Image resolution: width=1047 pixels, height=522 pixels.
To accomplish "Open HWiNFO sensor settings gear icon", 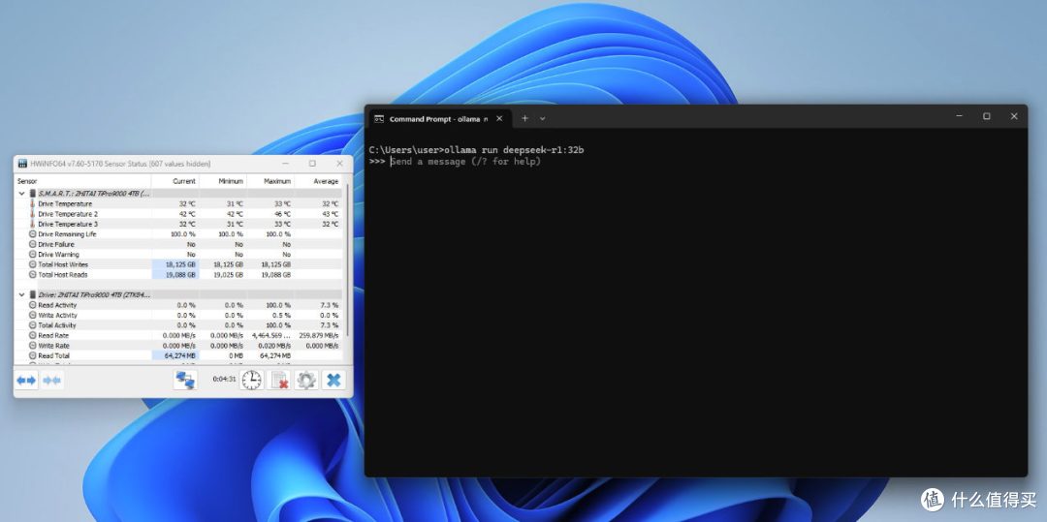I will click(x=305, y=381).
